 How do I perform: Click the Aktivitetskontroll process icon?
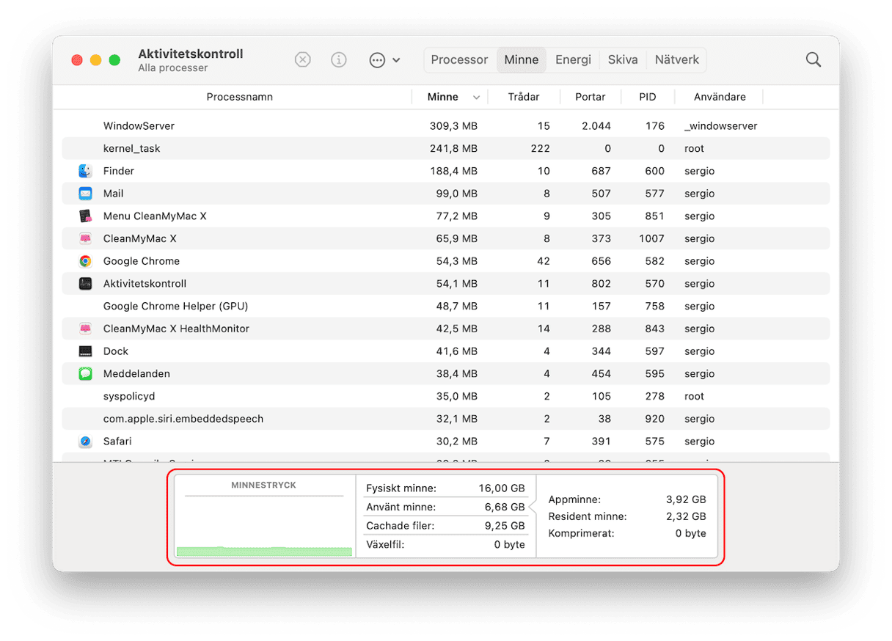85,284
